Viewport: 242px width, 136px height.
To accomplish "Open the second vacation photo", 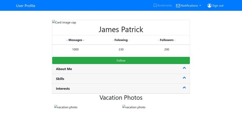I will 134,107.
